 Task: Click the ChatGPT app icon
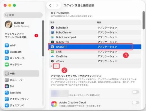pyautogui.click(x=52, y=47)
